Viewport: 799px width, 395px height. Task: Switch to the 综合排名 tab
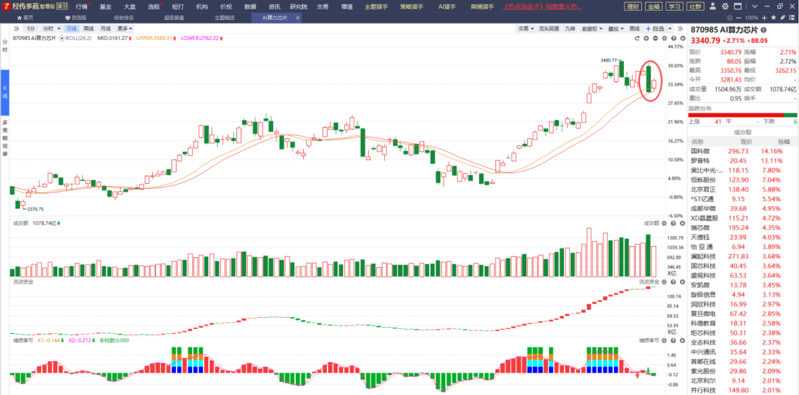coord(124,18)
